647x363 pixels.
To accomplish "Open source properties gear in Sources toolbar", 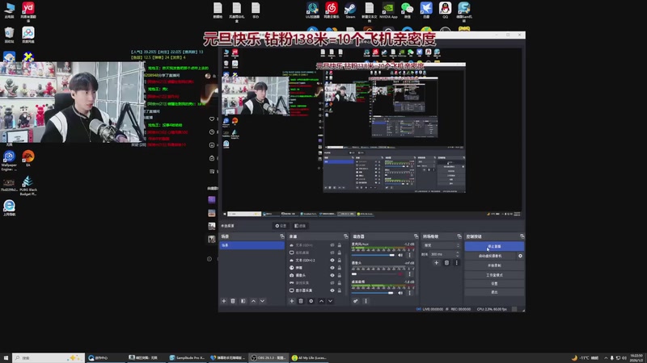I will pos(311,301).
